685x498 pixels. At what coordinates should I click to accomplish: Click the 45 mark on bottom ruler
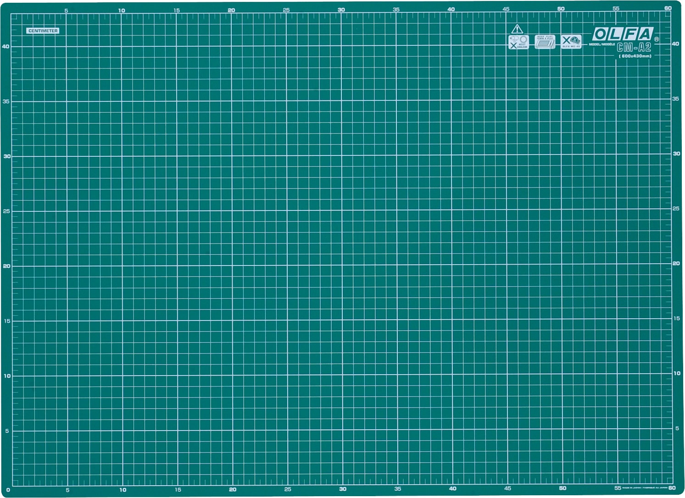coord(507,488)
